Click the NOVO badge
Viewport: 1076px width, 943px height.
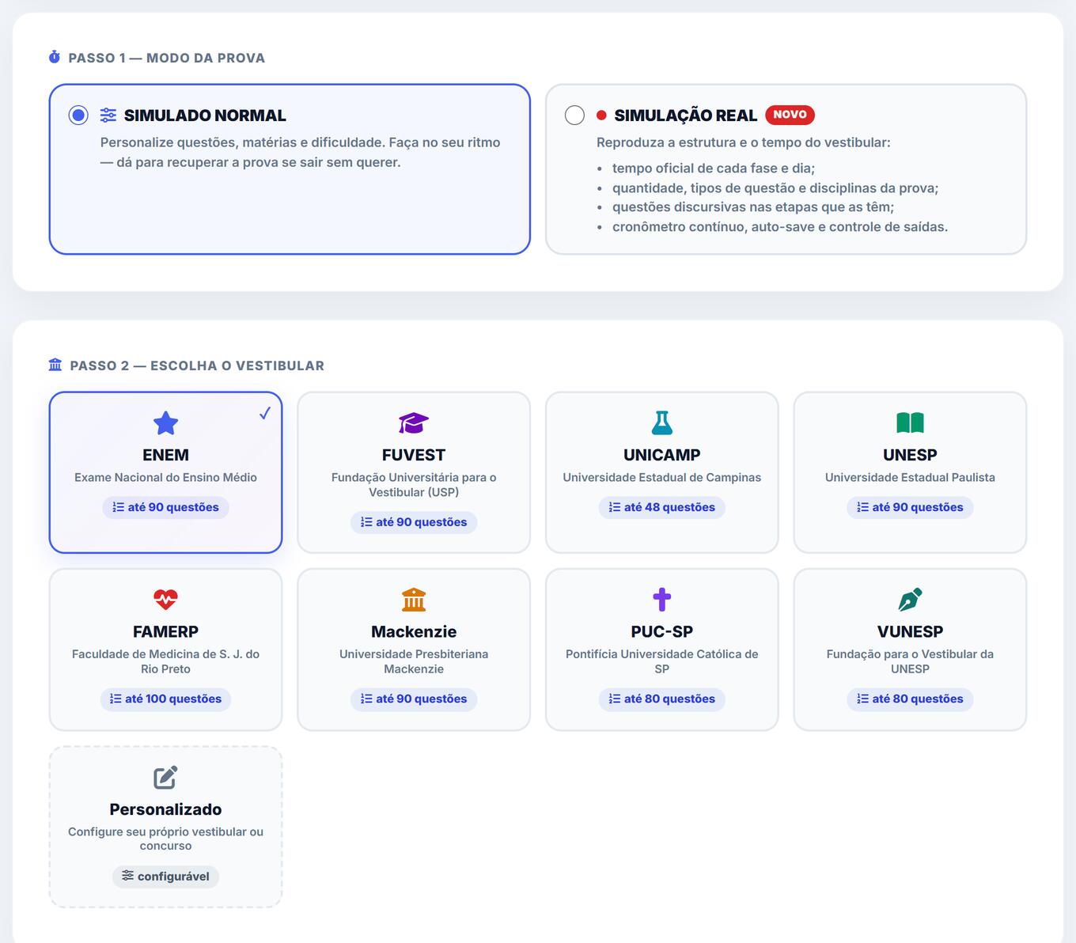pos(790,115)
